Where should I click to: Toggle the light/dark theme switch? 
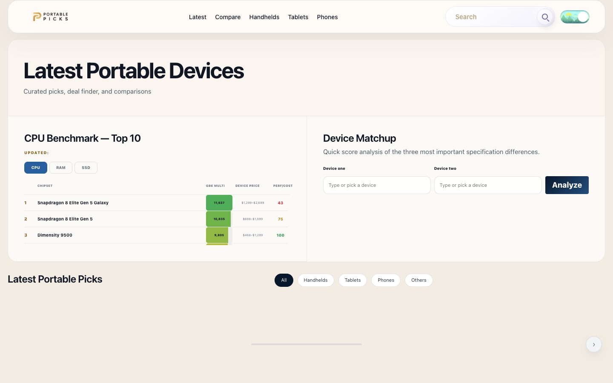point(575,17)
